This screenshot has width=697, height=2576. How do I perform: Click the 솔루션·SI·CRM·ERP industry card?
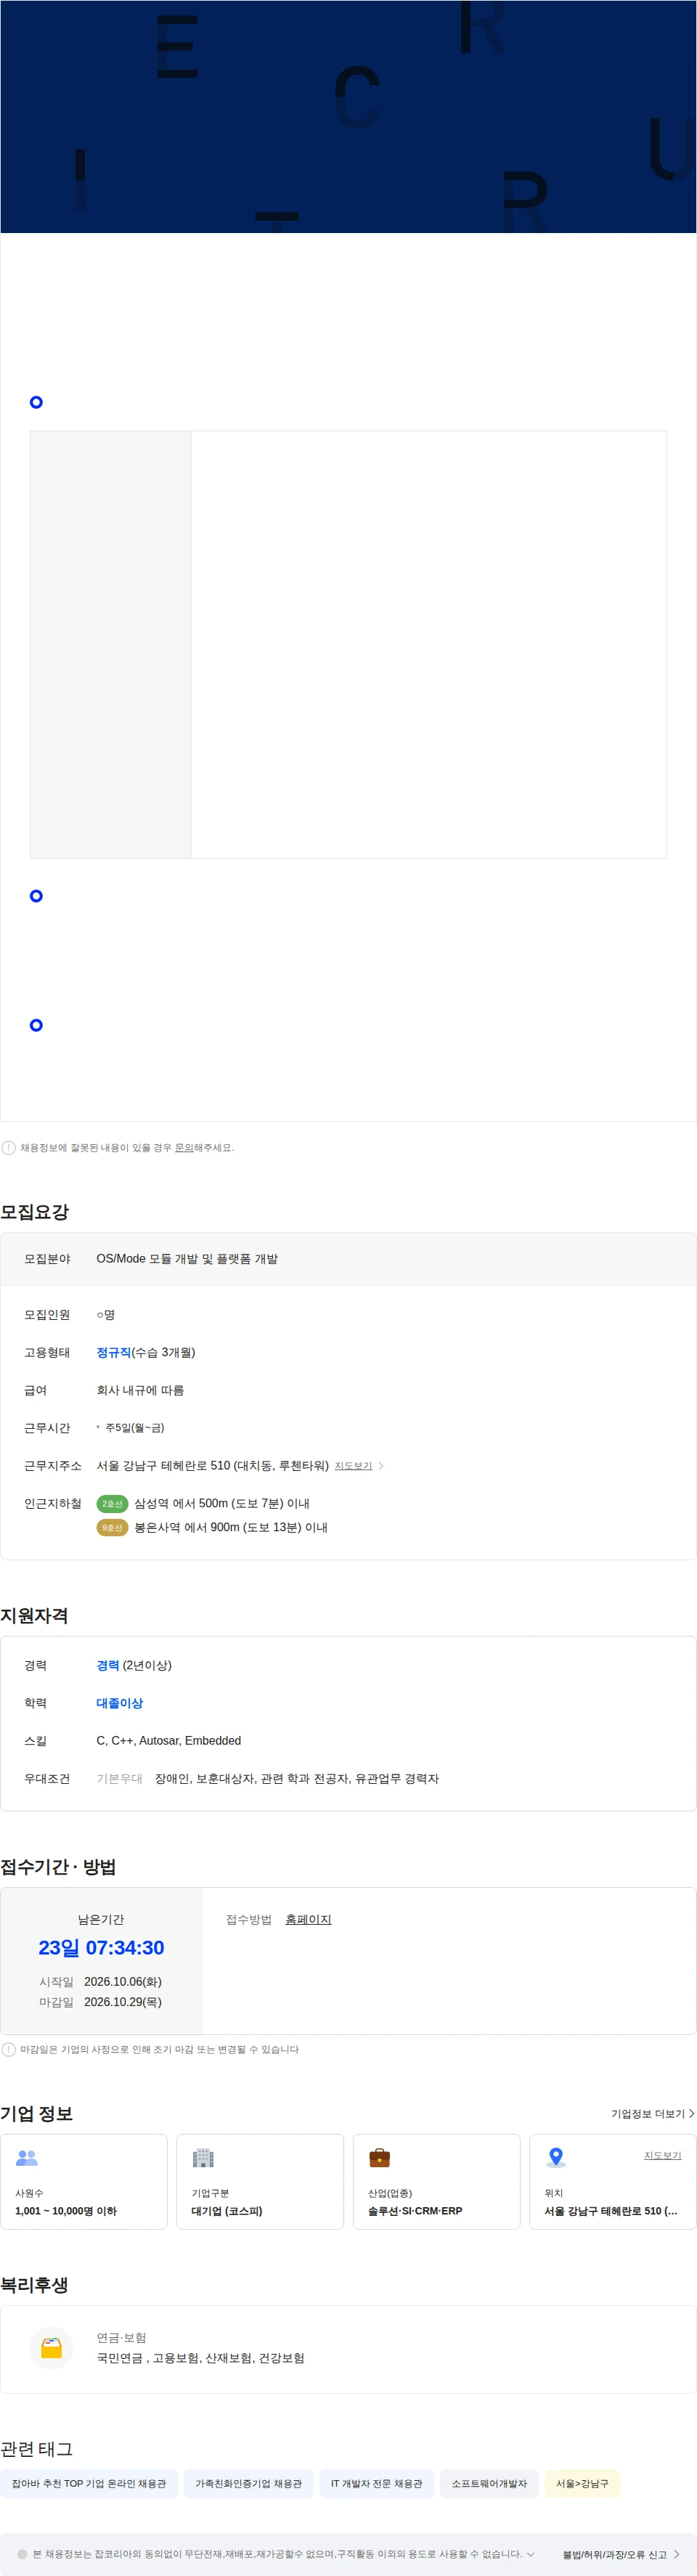click(x=436, y=2182)
